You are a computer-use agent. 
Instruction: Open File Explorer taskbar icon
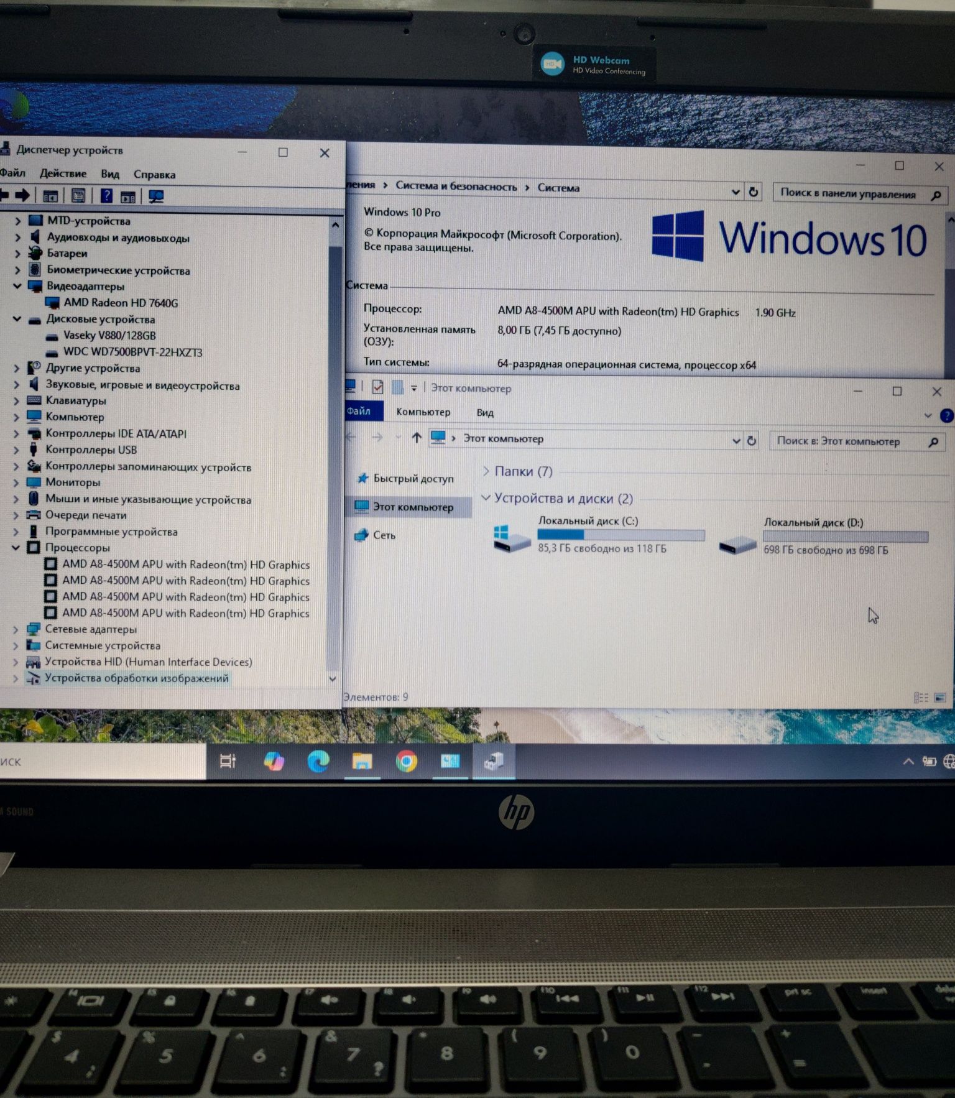pos(362,761)
